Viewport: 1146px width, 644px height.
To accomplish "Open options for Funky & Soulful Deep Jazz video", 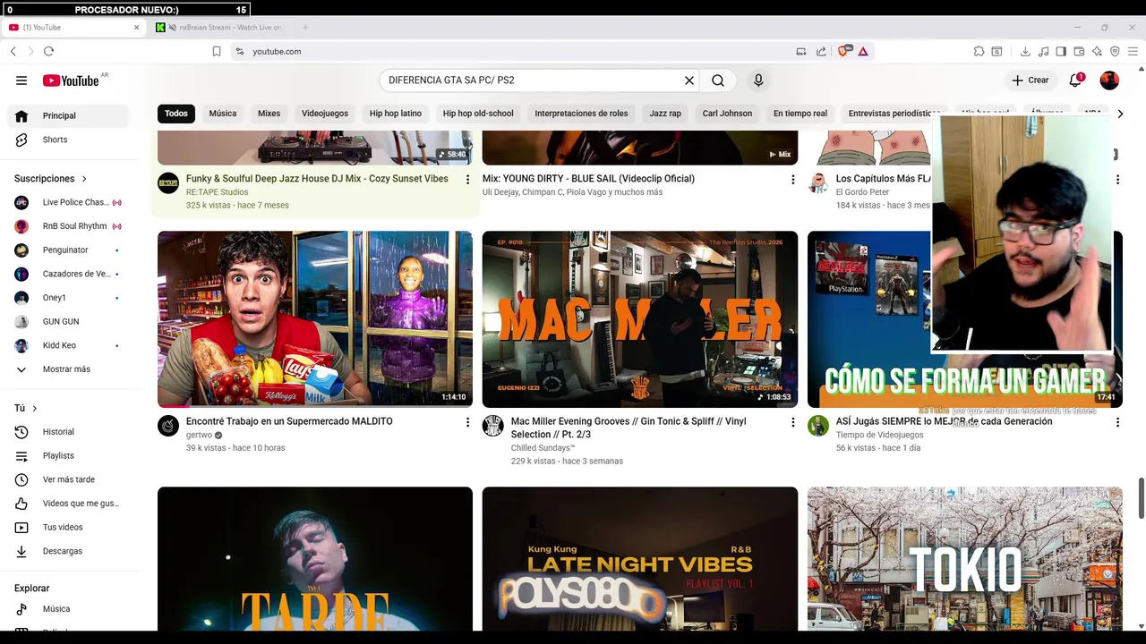I will (x=467, y=180).
